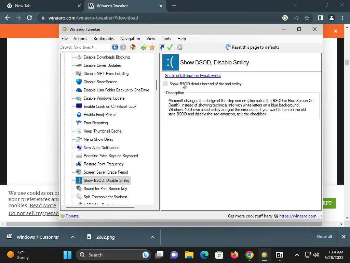The width and height of the screenshot is (350, 263).
Task: Launch Microsoft Edge from the taskbar
Action: [x=204, y=255]
